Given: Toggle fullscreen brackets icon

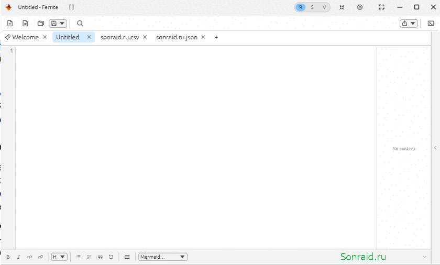Looking at the screenshot, I should click(382, 7).
